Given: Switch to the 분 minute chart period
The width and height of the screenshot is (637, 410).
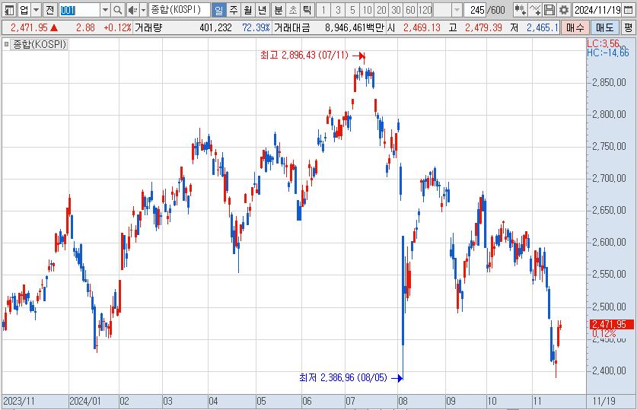Looking at the screenshot, I should pos(279,10).
